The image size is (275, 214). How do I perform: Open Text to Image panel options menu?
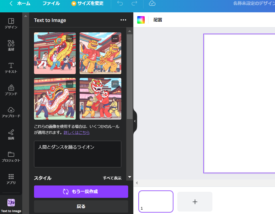pyautogui.click(x=123, y=20)
